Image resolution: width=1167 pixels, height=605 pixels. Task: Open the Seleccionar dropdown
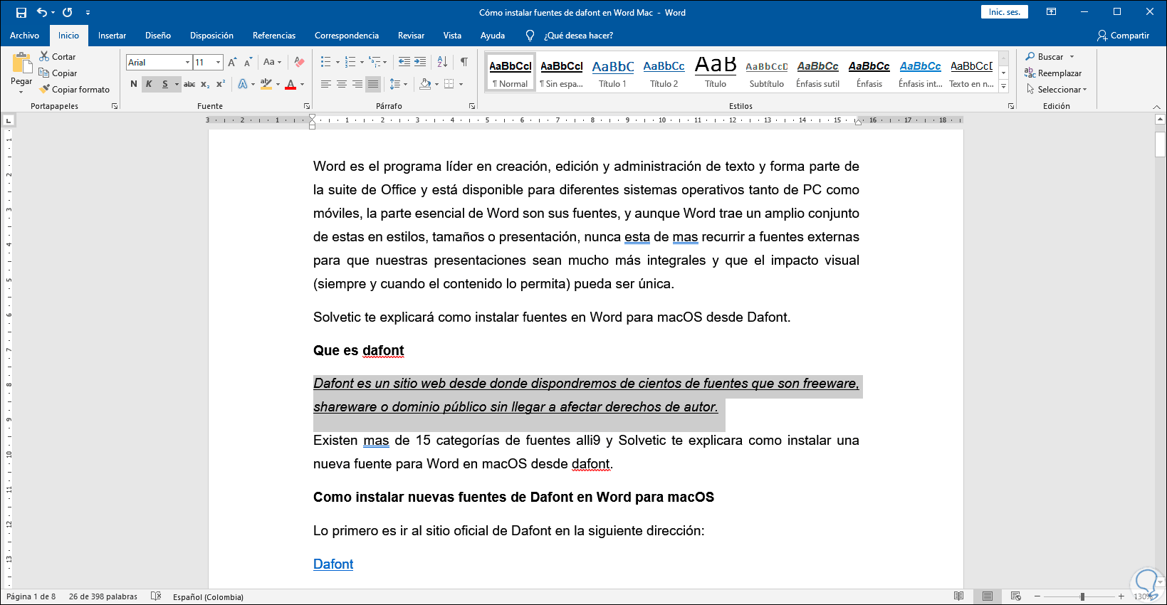(1057, 90)
